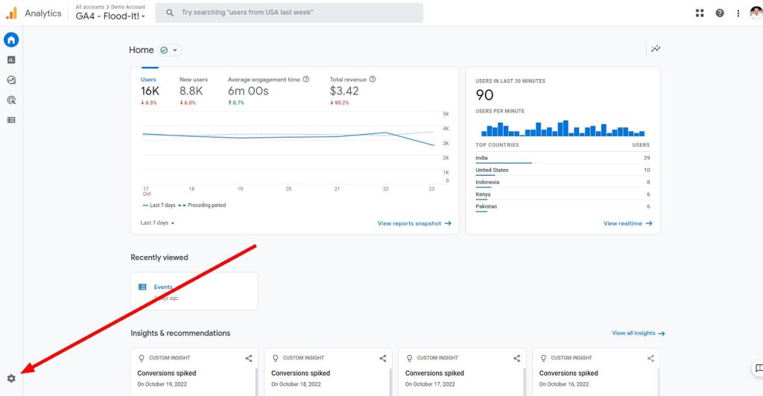Open Reports bar chart sidebar icon
This screenshot has width=763, height=396.
11,60
